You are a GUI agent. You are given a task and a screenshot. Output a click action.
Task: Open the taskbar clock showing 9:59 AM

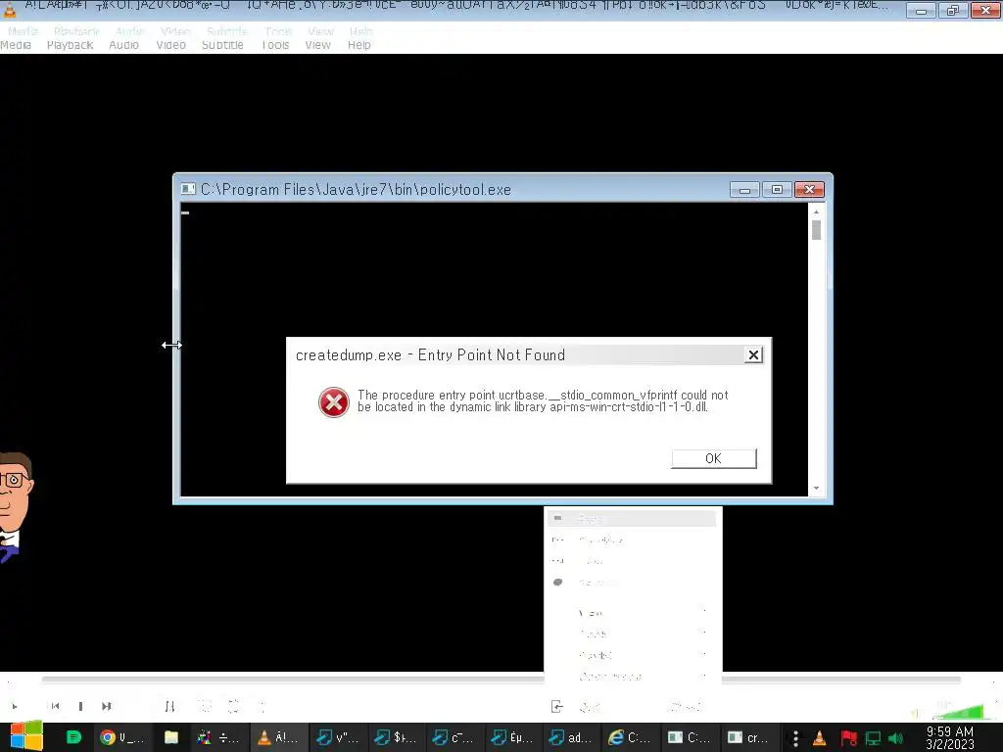tap(950, 737)
